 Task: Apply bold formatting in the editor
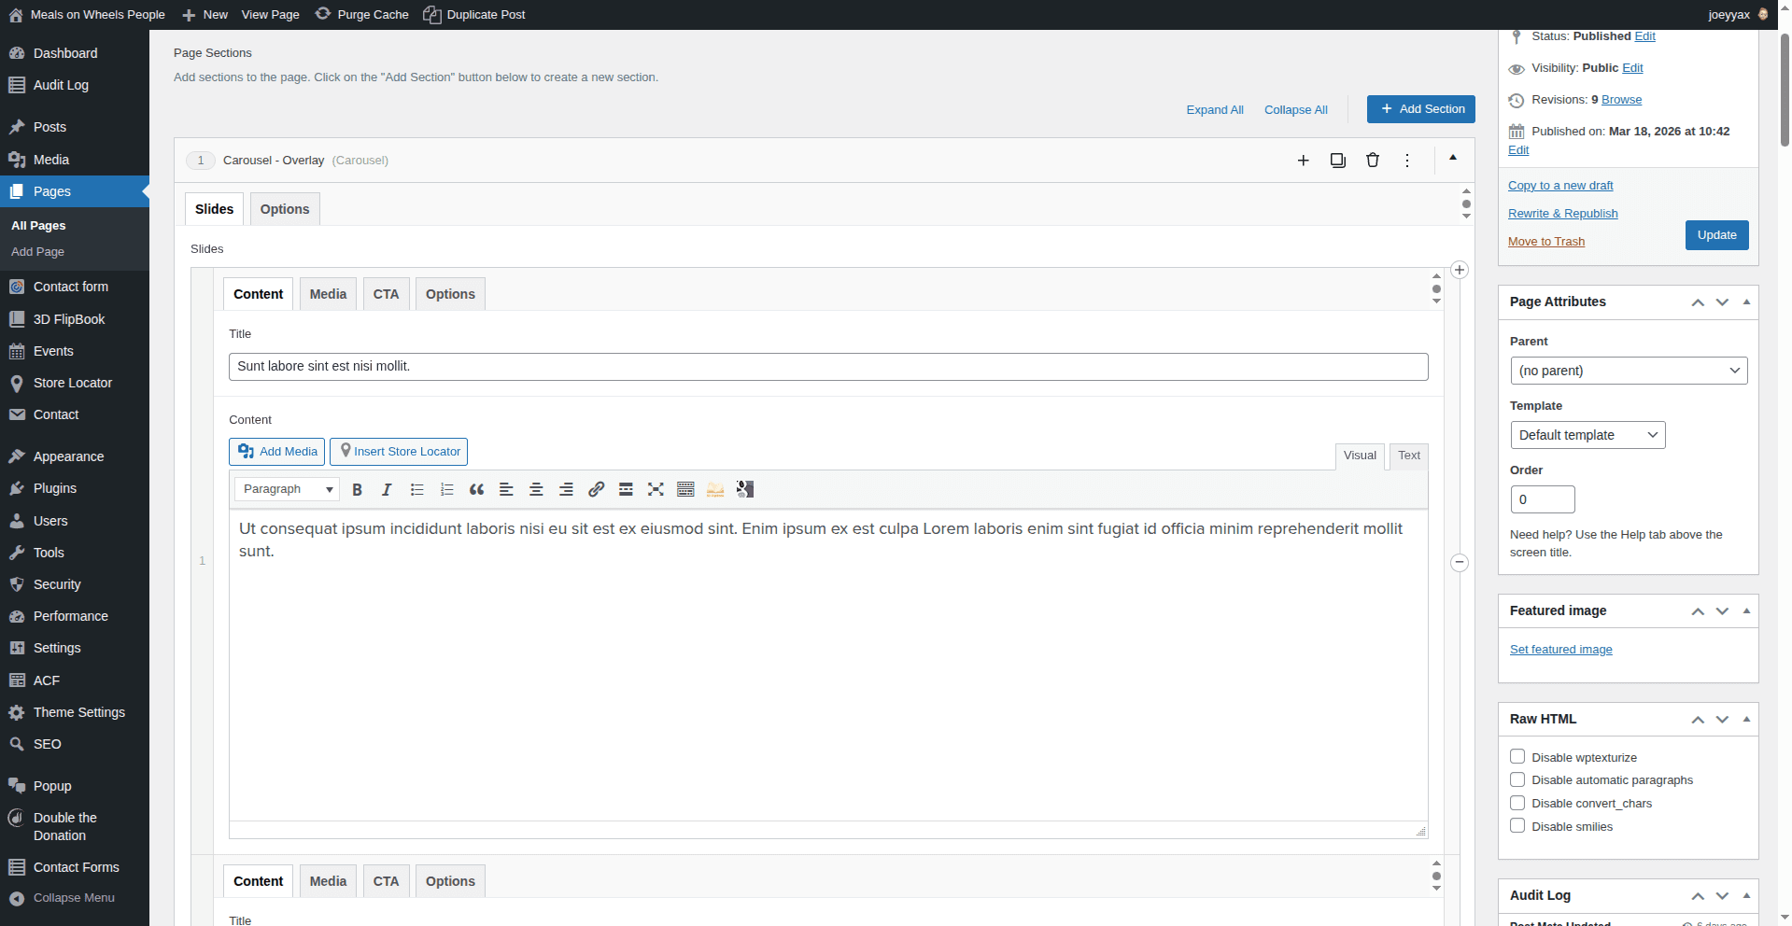click(357, 489)
